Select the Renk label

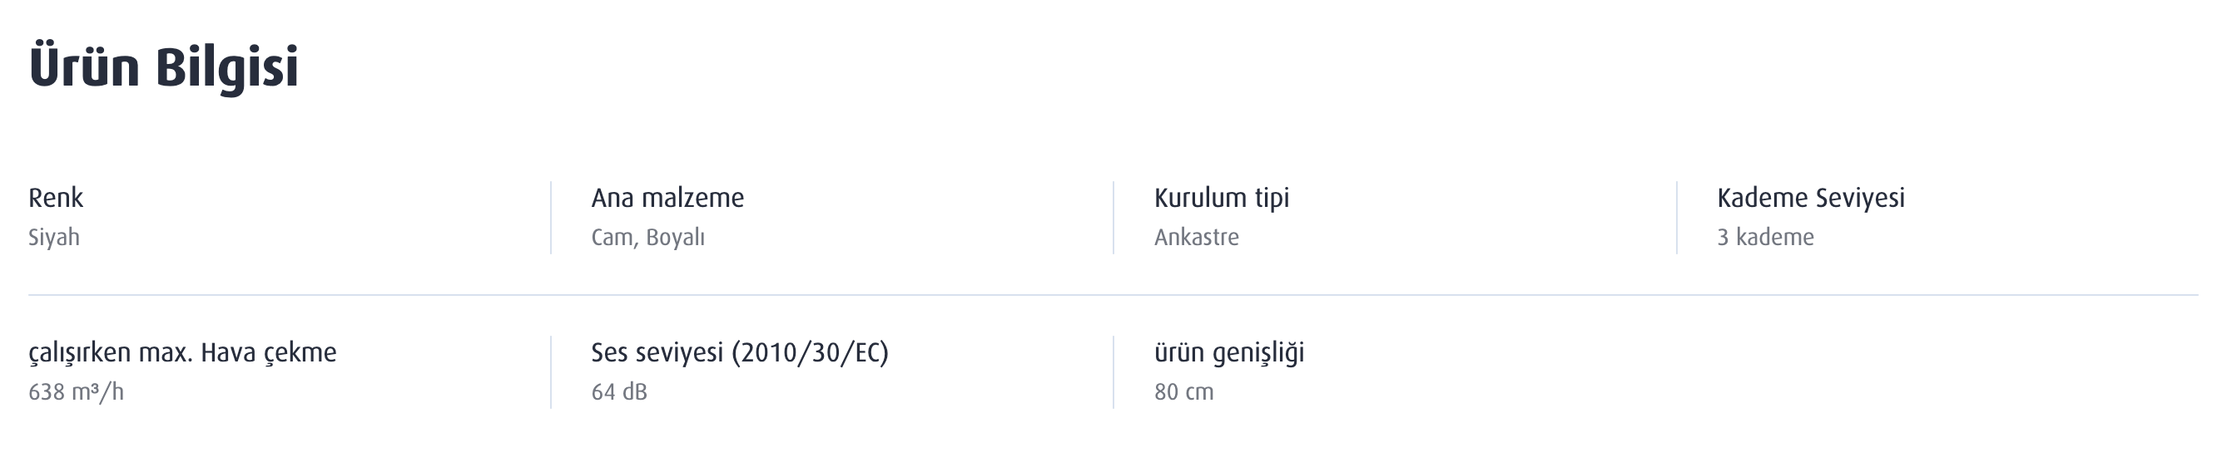57,198
